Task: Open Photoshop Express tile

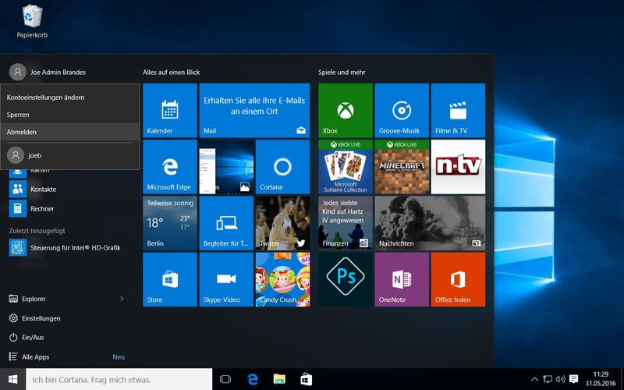Action: (x=345, y=279)
